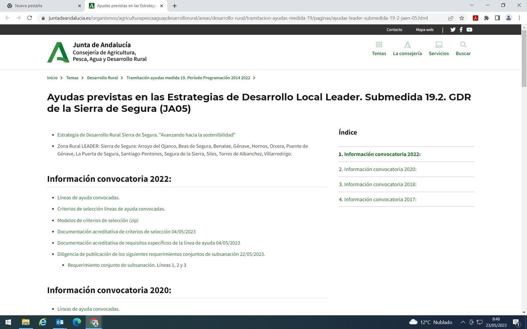Launch Internet Explorer from the taskbar
527x329 pixels.
tap(43, 322)
